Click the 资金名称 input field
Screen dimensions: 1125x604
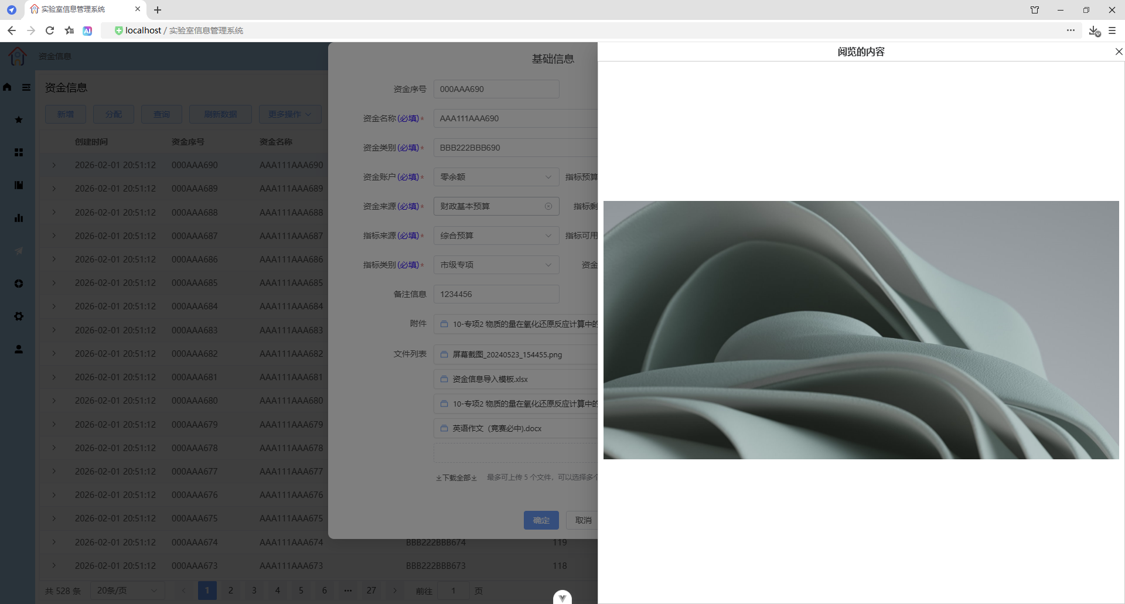(516, 118)
